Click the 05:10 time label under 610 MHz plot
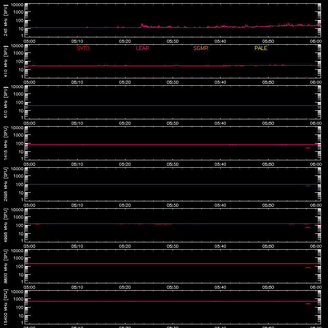This screenshot has height=328, width=328. [x=77, y=123]
